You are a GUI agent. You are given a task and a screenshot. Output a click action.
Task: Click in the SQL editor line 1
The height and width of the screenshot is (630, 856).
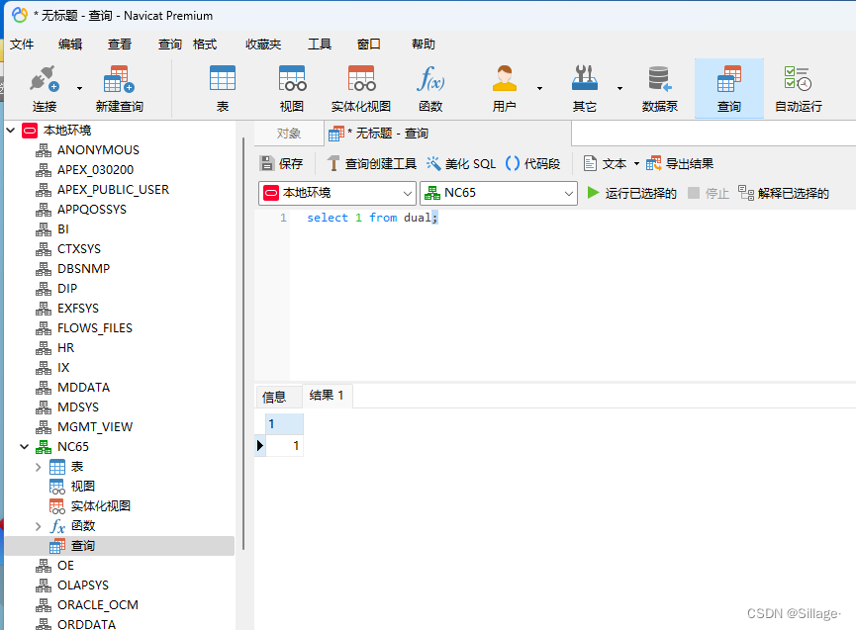tap(573, 218)
